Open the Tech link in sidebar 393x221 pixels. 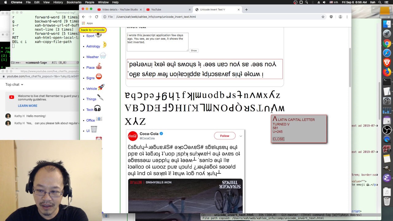click(x=90, y=110)
